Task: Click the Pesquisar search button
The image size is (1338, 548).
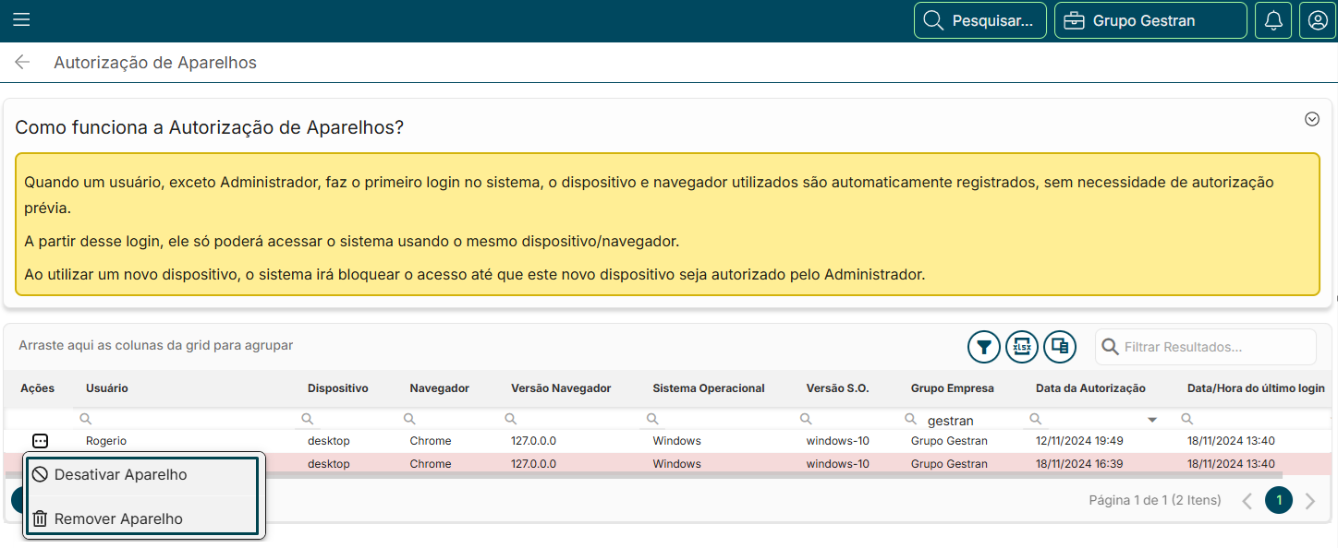Action: tap(979, 20)
